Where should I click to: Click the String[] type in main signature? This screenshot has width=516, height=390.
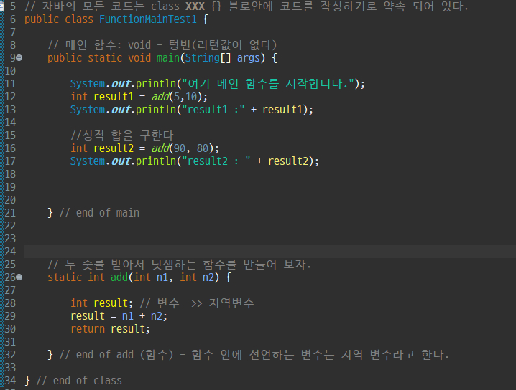coord(208,58)
